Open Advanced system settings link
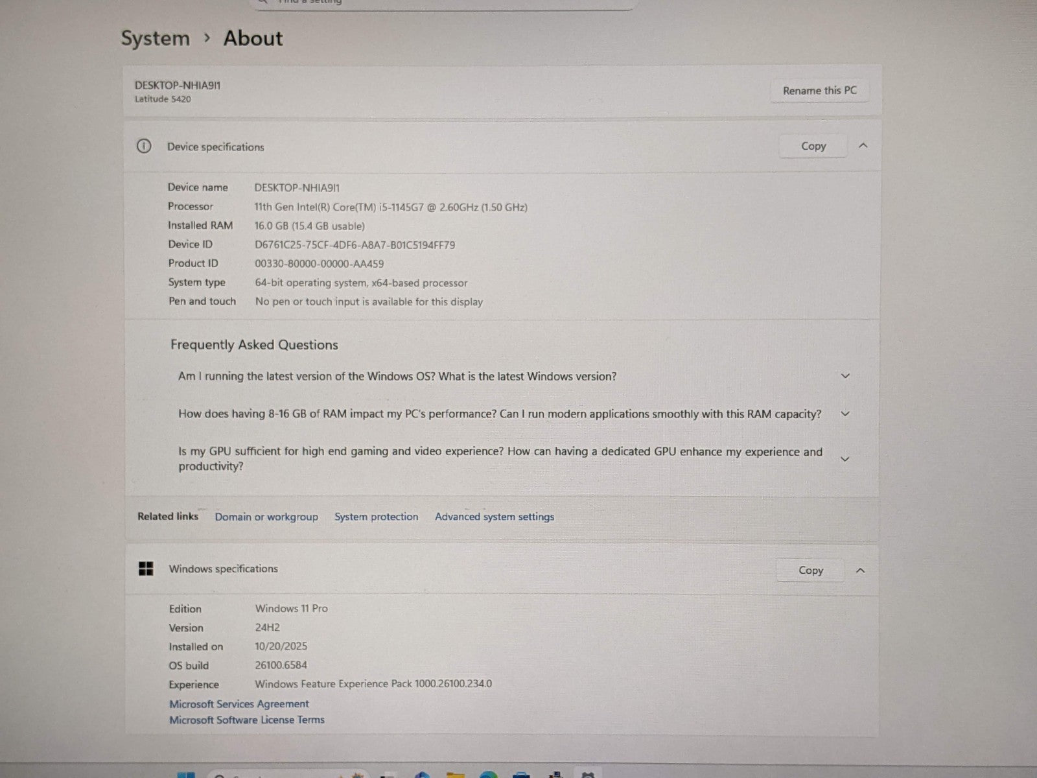1037x778 pixels. (494, 517)
